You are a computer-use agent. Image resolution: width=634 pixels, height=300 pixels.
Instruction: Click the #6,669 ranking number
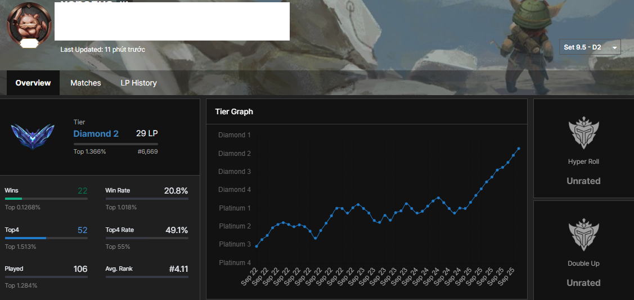point(147,151)
